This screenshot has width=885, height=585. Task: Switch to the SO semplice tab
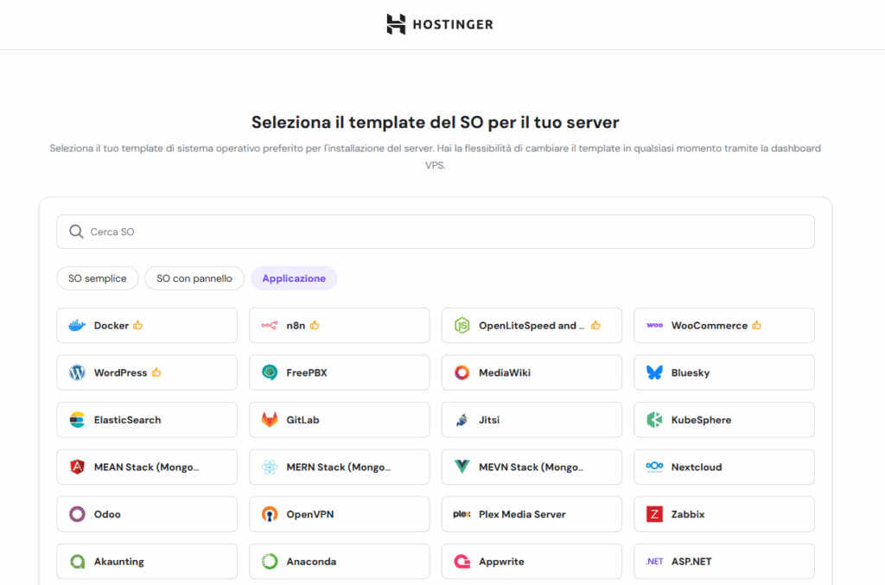click(x=98, y=278)
